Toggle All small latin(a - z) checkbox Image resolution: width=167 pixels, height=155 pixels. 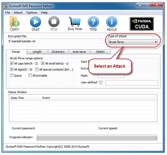pos(43,63)
